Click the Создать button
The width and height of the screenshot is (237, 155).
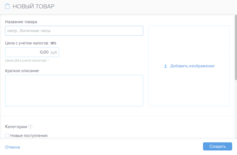[x=218, y=146]
